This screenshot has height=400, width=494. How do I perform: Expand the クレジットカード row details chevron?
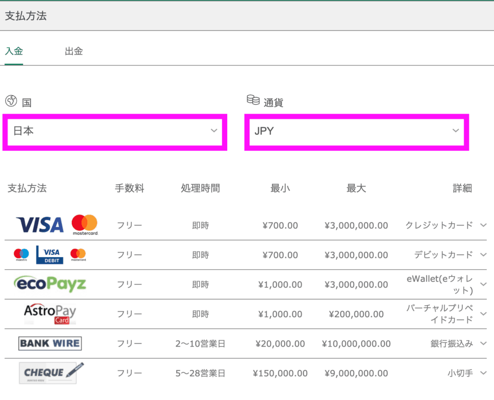point(483,225)
